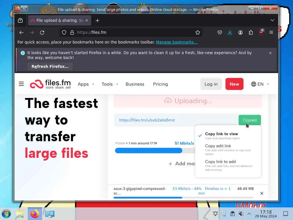Click the 48.49 MB file size

pos(245,189)
